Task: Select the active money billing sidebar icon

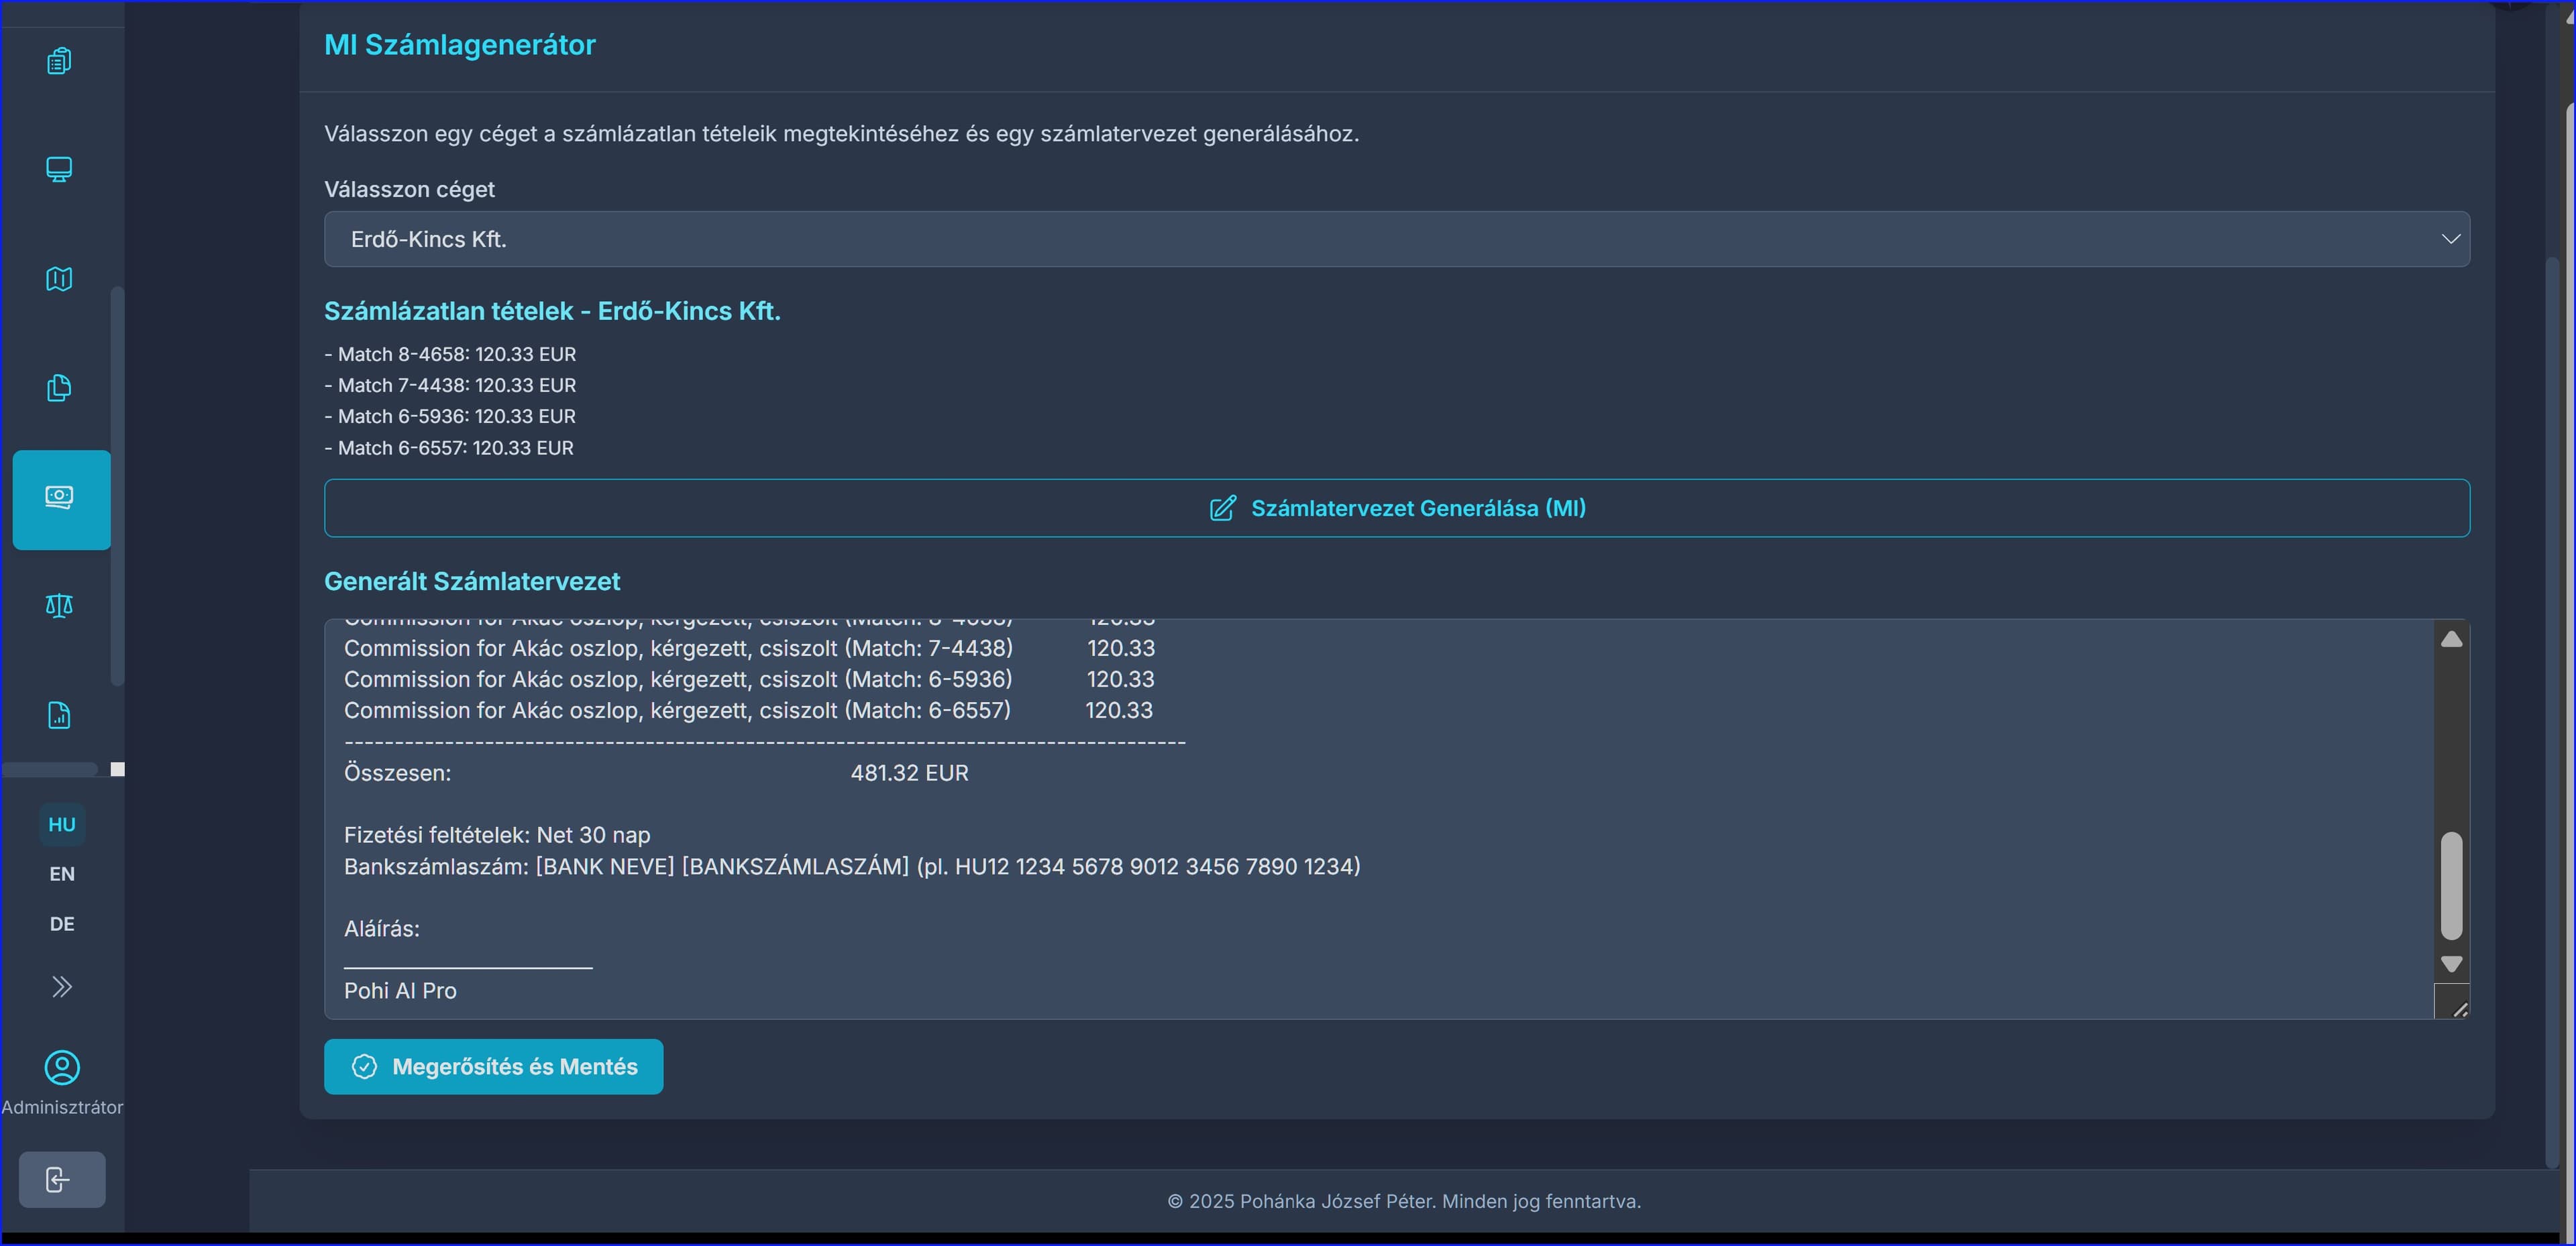Action: click(60, 498)
